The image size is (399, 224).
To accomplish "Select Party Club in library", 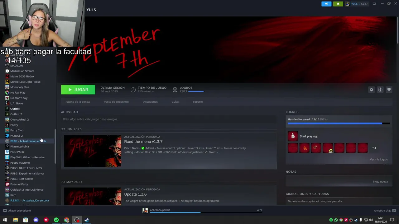I will [17, 130].
